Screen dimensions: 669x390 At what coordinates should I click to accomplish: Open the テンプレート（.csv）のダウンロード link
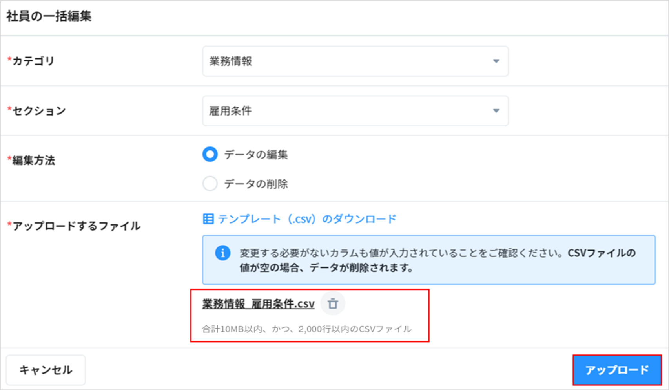(x=307, y=219)
